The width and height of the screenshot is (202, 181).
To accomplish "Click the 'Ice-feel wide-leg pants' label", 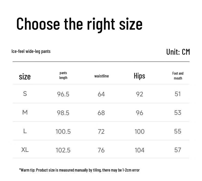I will (31, 51).
